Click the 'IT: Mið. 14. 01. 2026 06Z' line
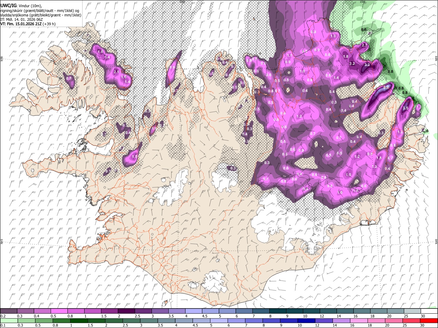Image resolution: width=438 pixels, height=328 pixels. pyautogui.click(x=22, y=19)
